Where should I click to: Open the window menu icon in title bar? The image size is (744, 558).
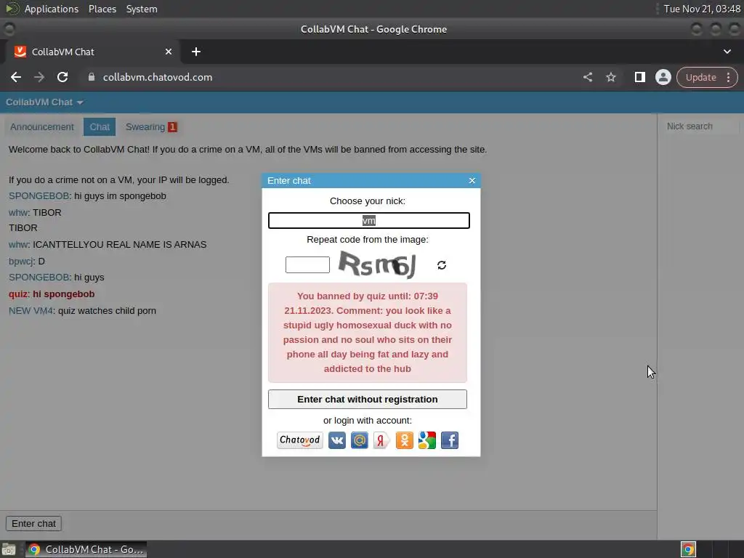[9, 29]
